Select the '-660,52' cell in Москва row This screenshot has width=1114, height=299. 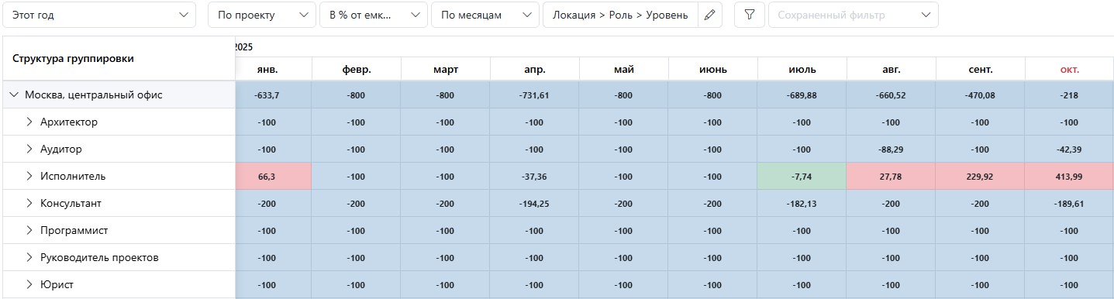(x=892, y=95)
